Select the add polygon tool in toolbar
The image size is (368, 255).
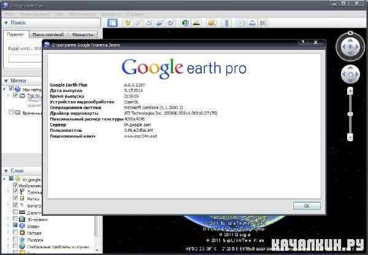pos(139,23)
